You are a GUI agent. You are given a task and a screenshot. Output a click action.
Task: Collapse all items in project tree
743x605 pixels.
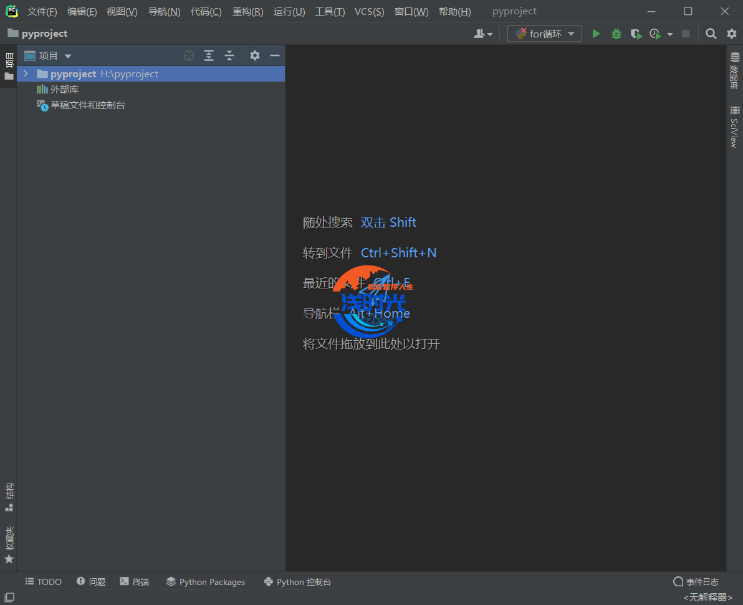click(x=229, y=55)
